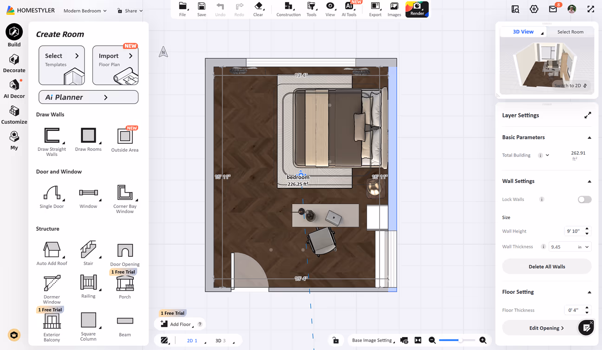Open the Render camera button
Image resolution: width=602 pixels, height=350 pixels.
point(417,9)
